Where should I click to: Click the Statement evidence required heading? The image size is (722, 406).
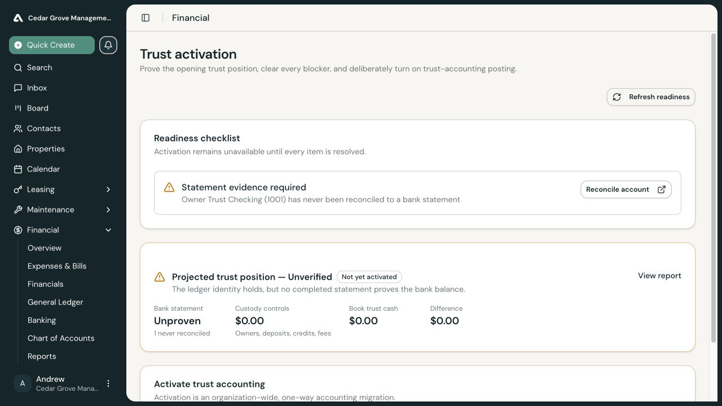pos(244,187)
